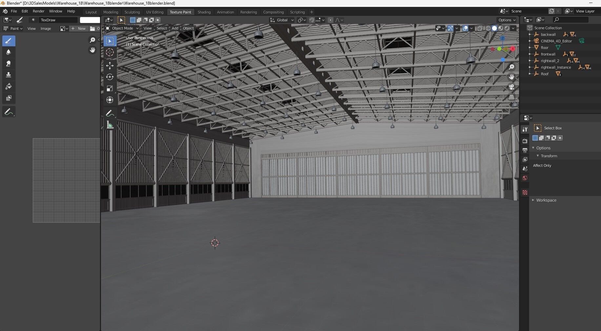Click New image button in image editor
This screenshot has width=601, height=331.
[x=79, y=29]
